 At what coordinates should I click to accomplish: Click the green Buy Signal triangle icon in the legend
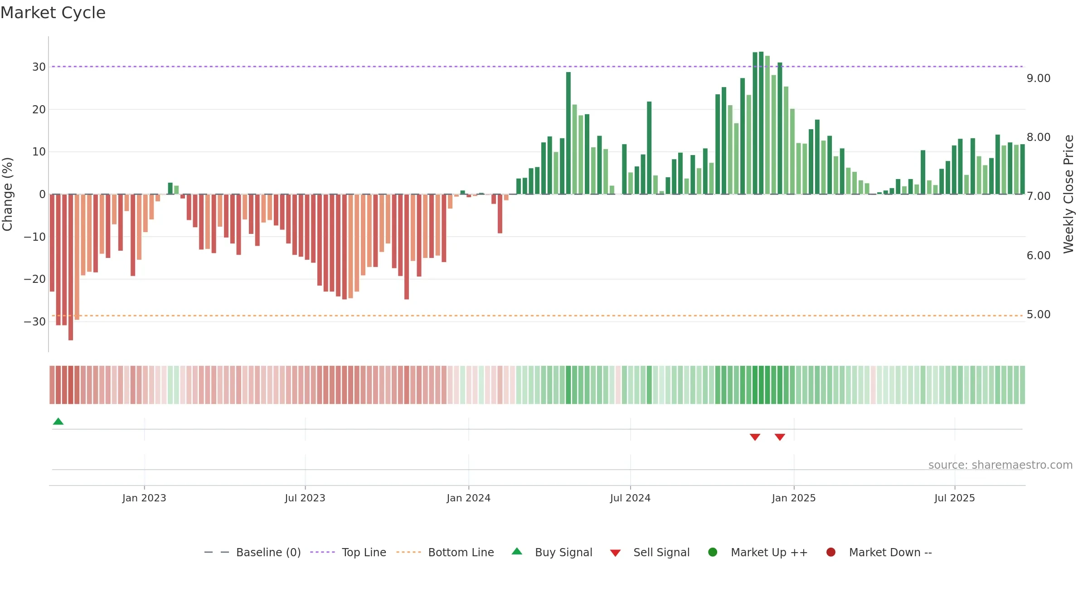point(517,551)
